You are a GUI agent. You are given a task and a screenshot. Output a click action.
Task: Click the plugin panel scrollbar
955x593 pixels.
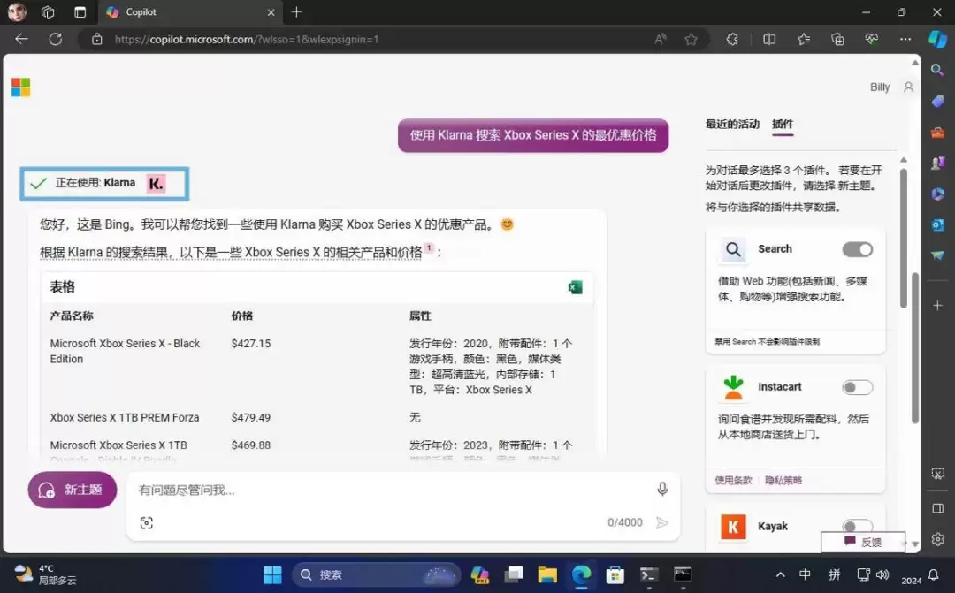click(x=904, y=238)
